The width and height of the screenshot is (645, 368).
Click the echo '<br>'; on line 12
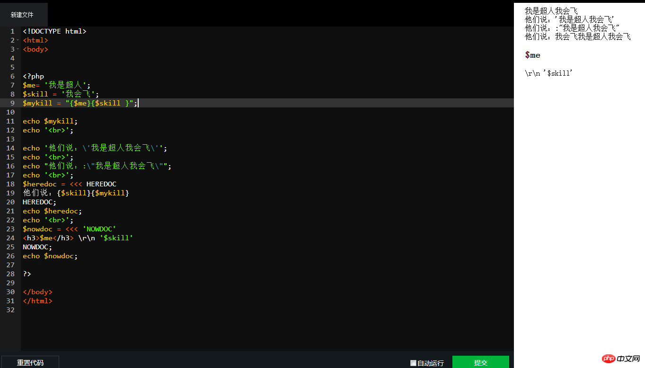click(x=48, y=130)
